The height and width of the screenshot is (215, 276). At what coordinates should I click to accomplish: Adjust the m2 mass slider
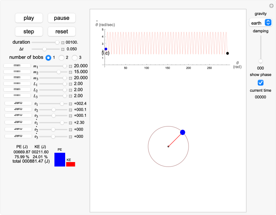[x=53, y=72]
